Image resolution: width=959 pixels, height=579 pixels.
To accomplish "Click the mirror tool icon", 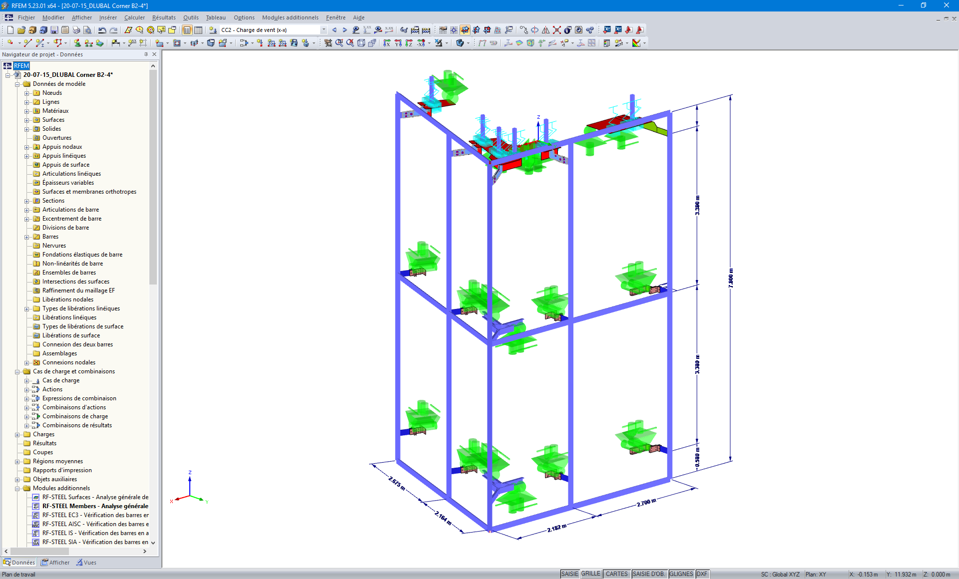I will tap(545, 30).
